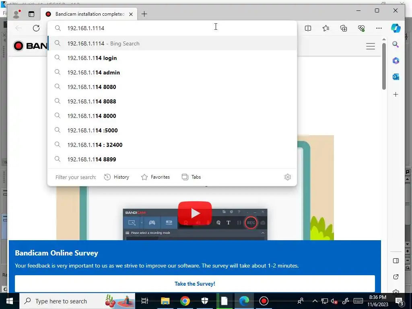Open the white document app on taskbar

[225, 301]
